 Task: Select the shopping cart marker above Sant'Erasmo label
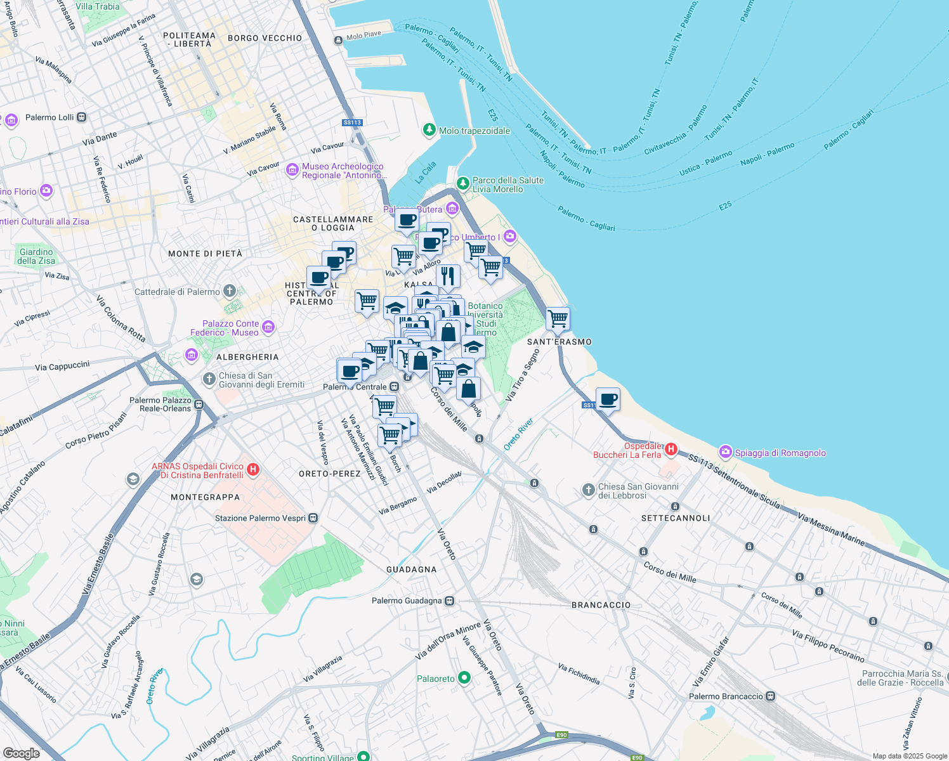click(558, 319)
